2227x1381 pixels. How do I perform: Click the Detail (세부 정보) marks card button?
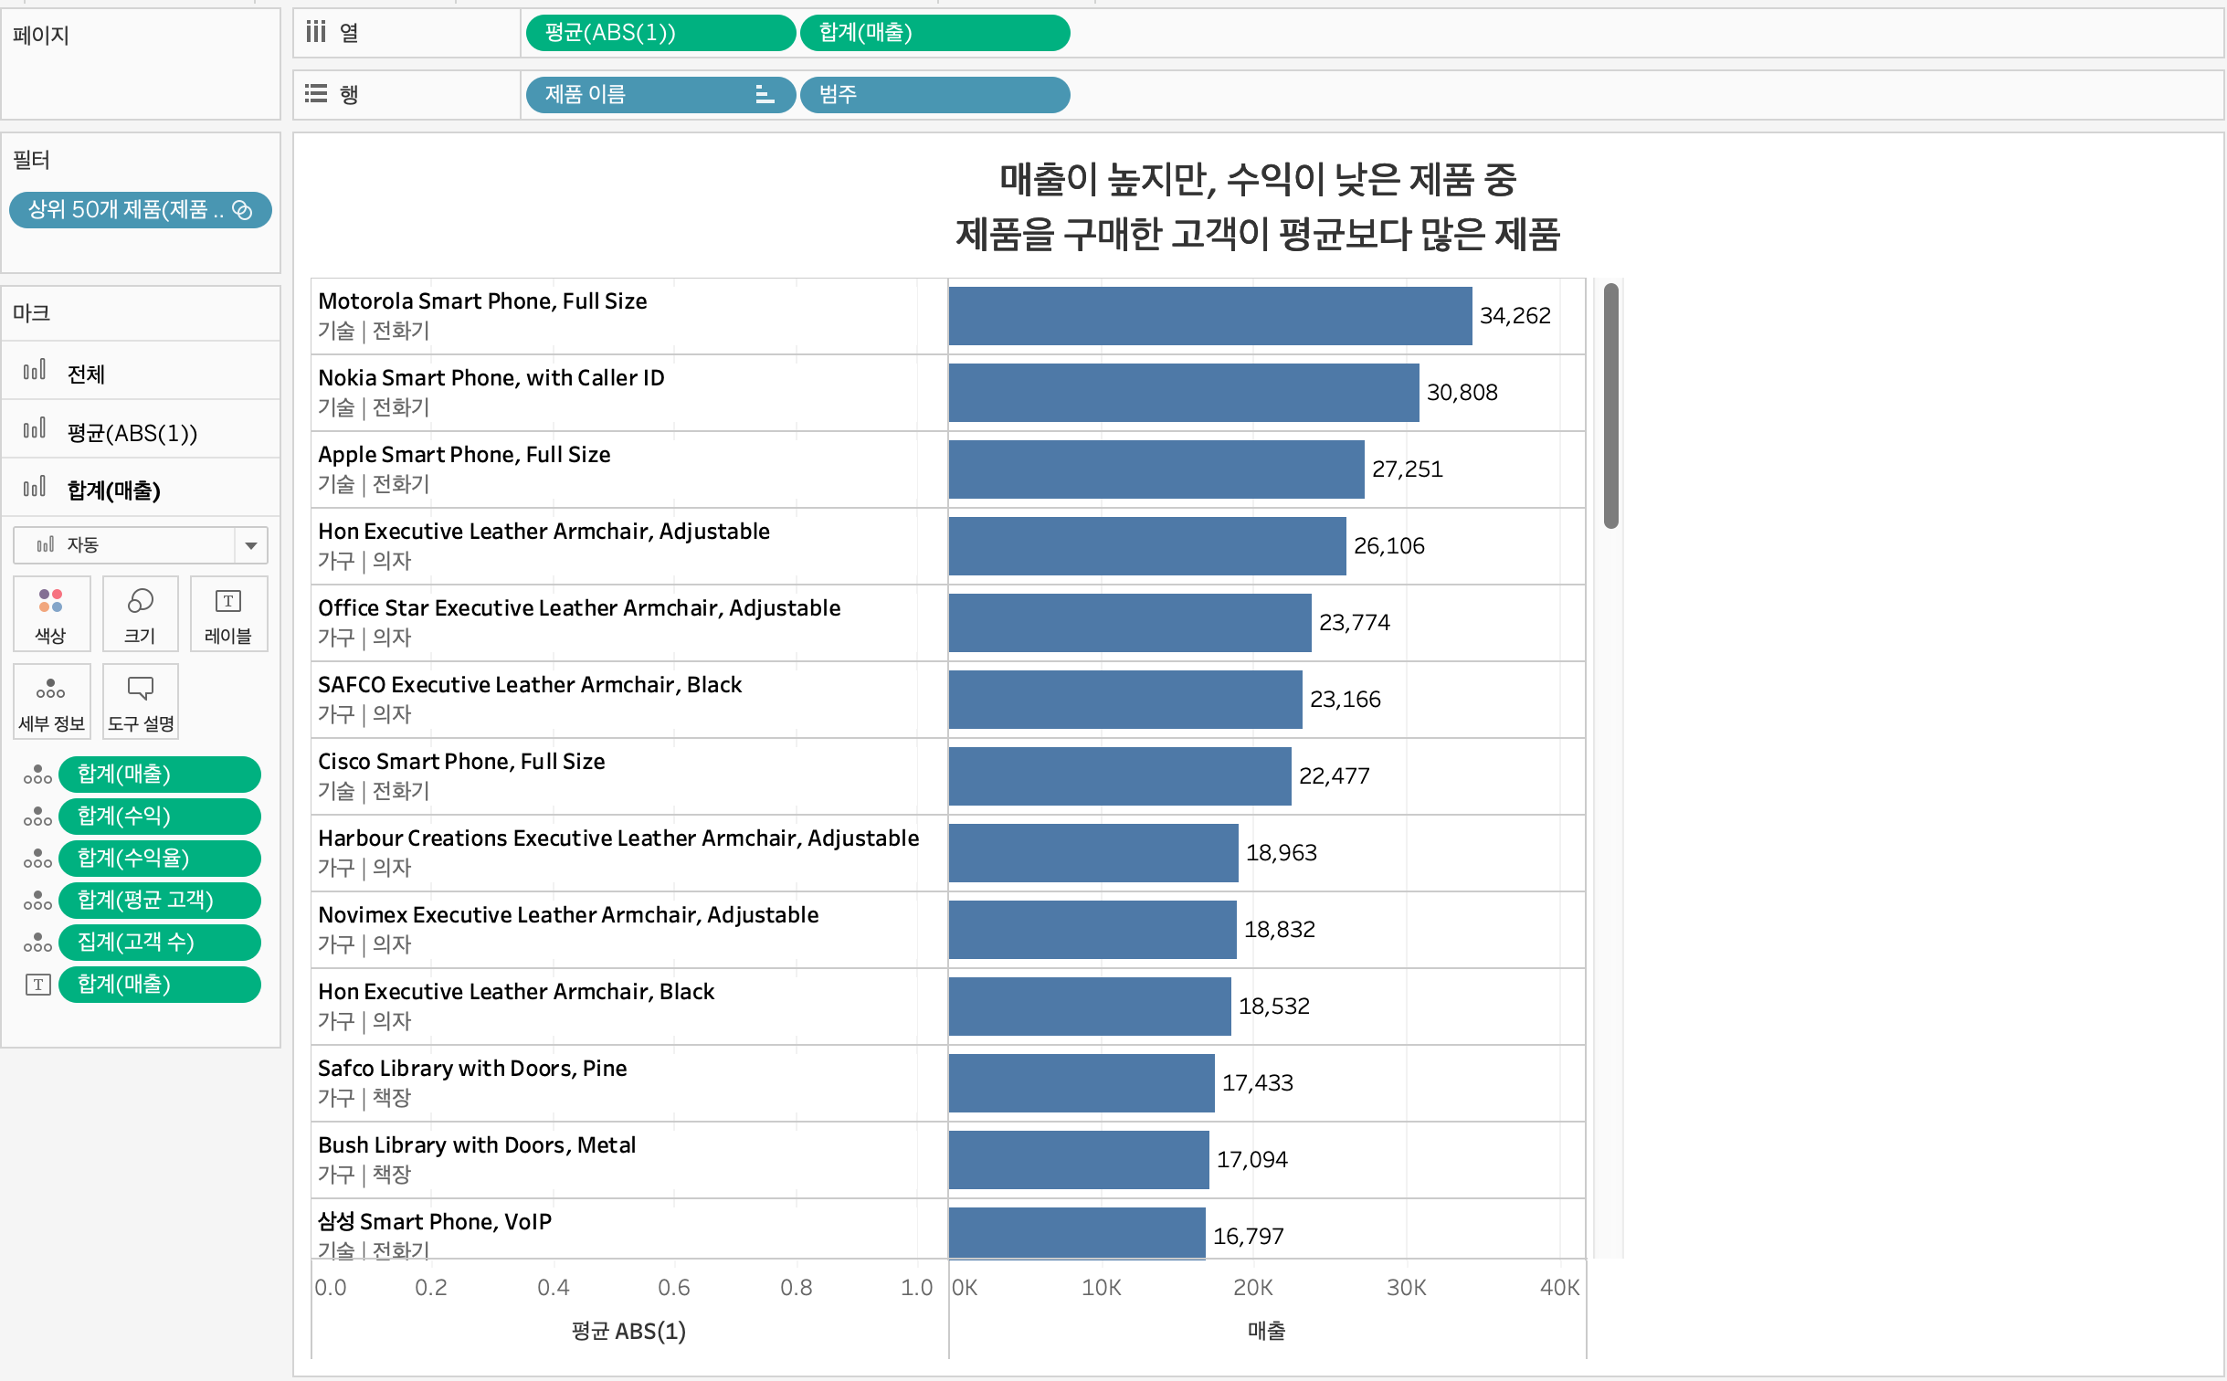tap(51, 701)
